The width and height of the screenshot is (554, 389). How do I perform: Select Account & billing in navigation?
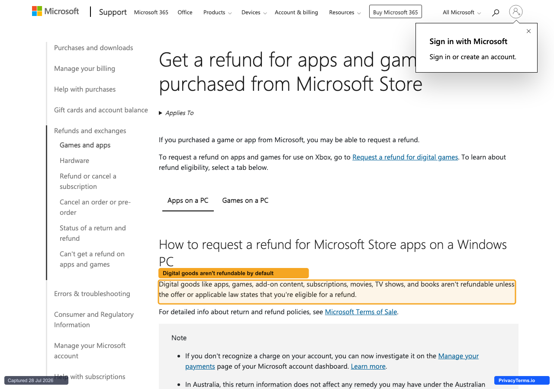pos(296,13)
